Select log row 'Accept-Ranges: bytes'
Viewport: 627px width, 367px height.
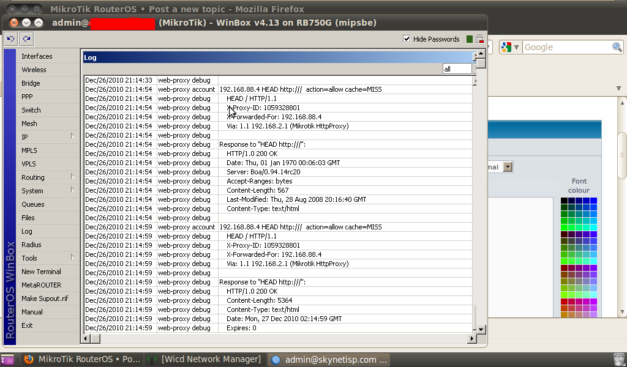coord(278,181)
